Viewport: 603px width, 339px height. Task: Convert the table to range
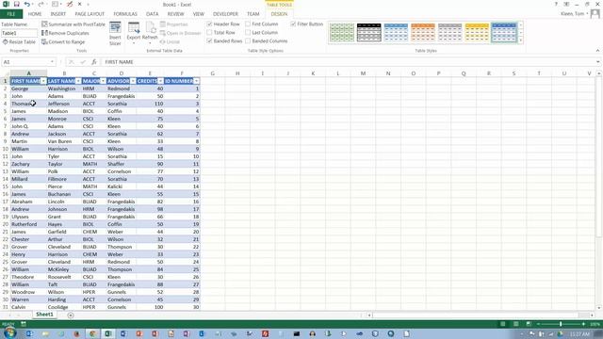(63, 41)
